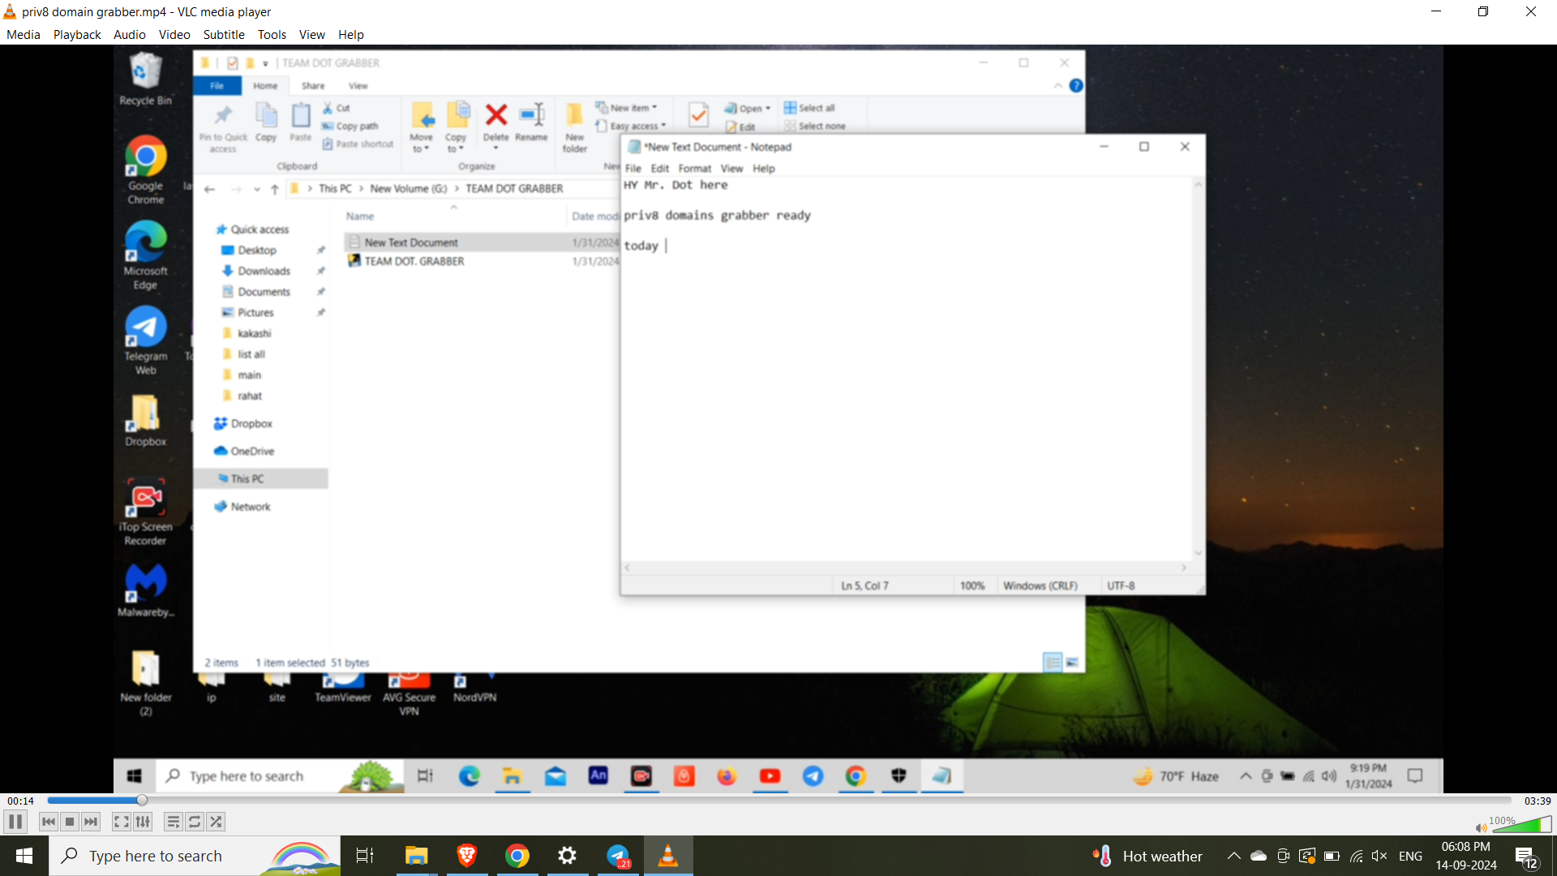Click host taskbar search box
Viewport: 1557px width, 876px height.
point(195,856)
